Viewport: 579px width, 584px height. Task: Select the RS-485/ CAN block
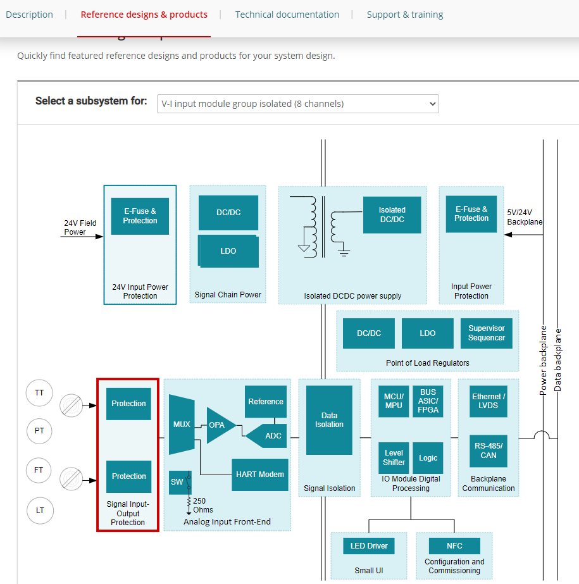[x=489, y=450]
